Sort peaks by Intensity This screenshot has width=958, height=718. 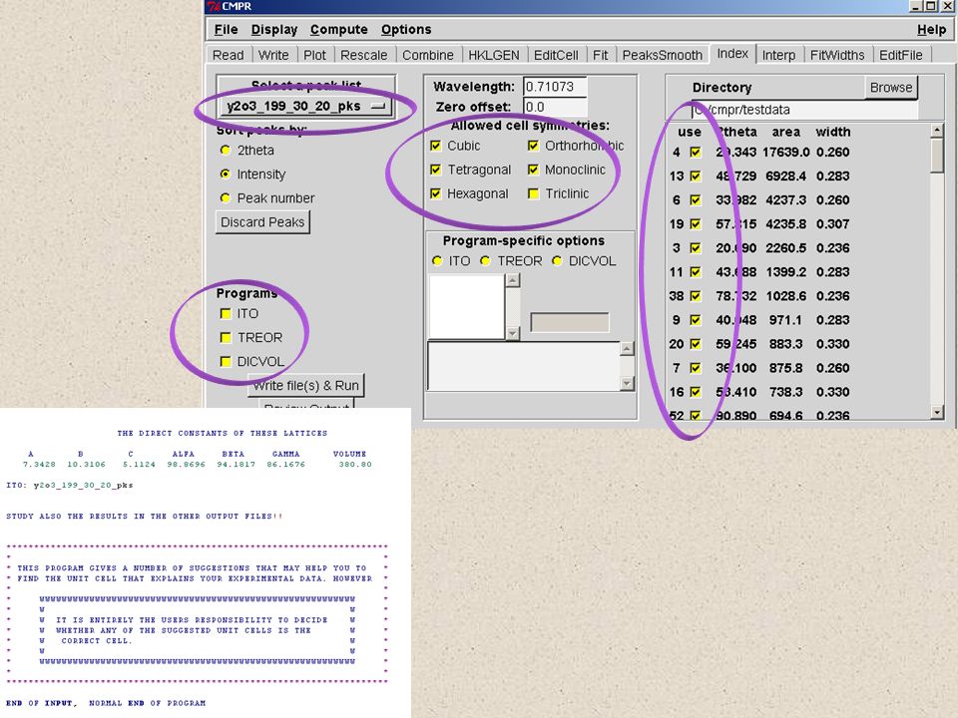(226, 174)
